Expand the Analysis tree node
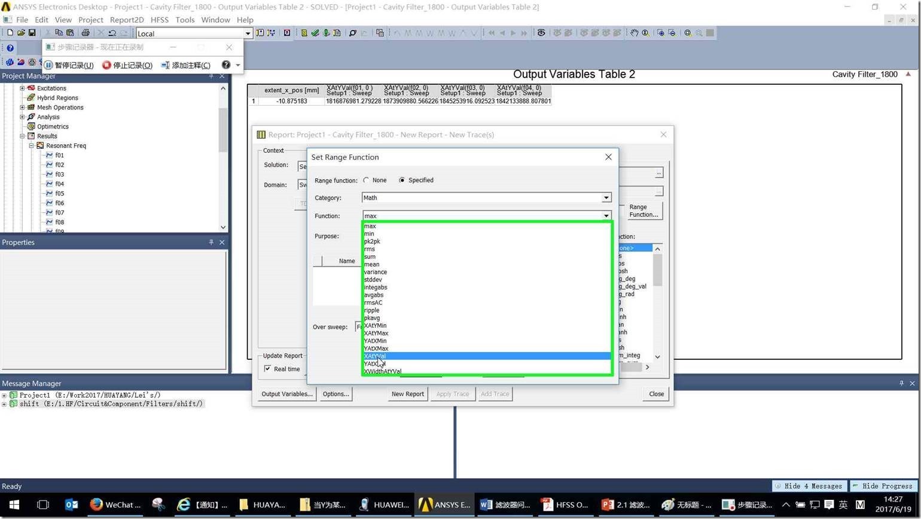This screenshot has height=519, width=921. pos(22,117)
